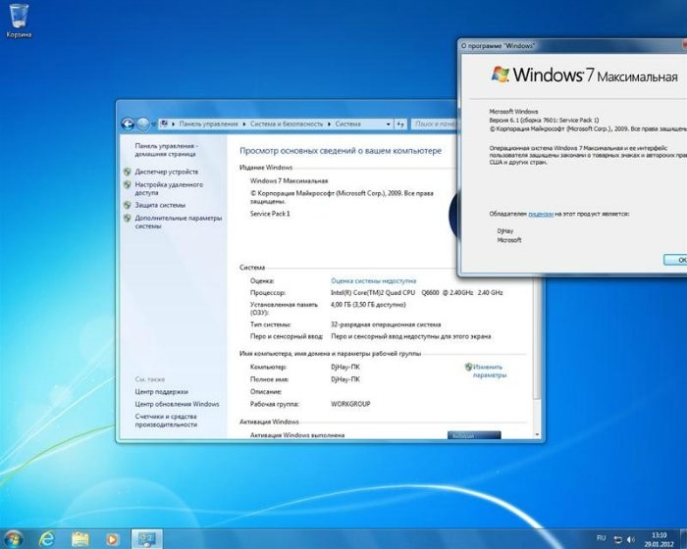Launch Windows Media Player from the taskbar

pyautogui.click(x=112, y=539)
